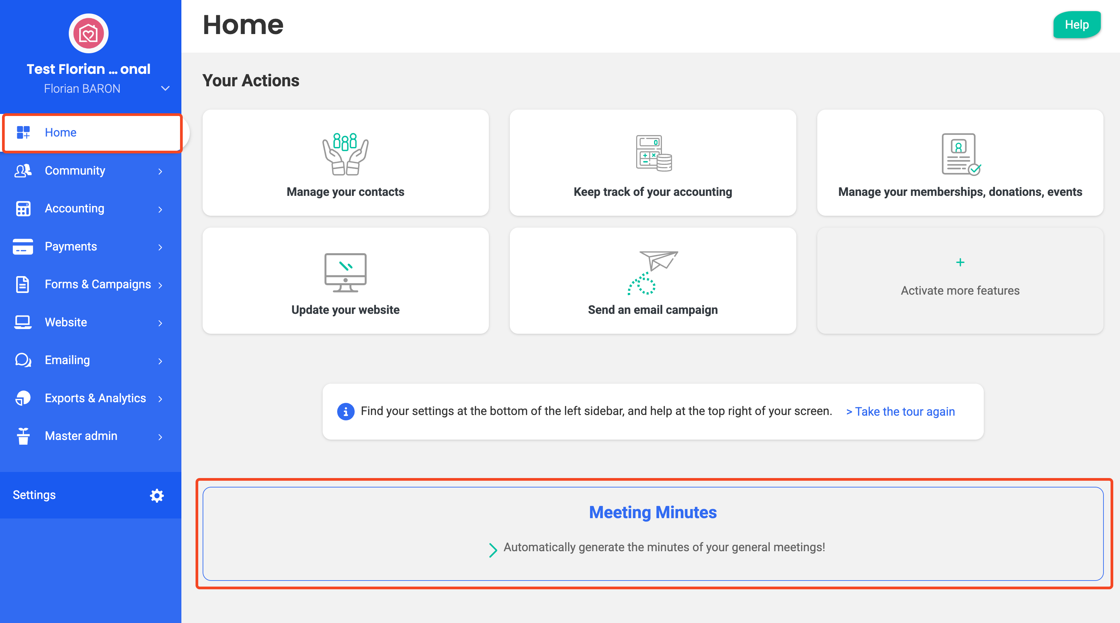1120x623 pixels.
Task: Click the website monitor icon
Action: click(345, 273)
